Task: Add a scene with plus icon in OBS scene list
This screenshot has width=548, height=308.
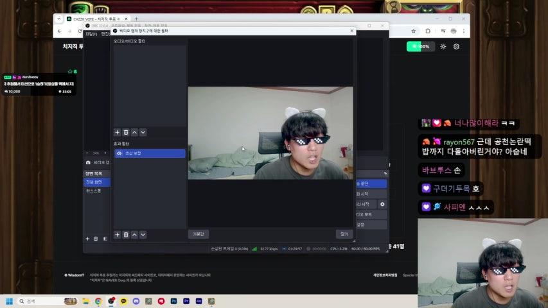Action: pos(87,239)
